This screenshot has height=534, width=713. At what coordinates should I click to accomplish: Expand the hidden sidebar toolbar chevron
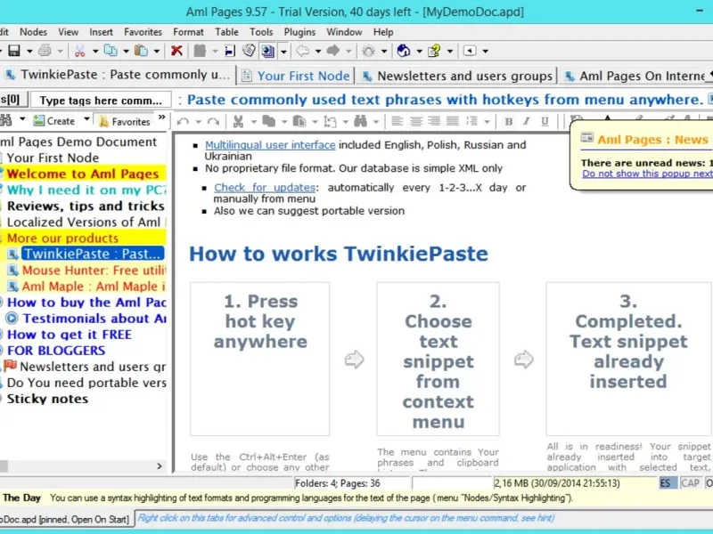tap(161, 119)
